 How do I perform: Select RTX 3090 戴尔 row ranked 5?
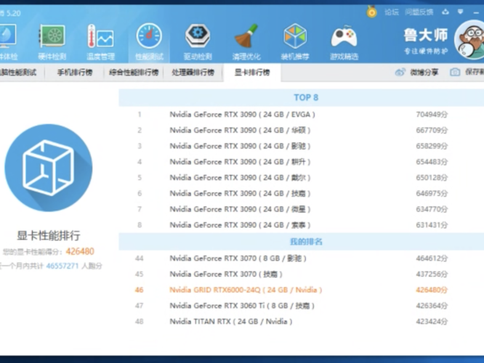coord(302,178)
